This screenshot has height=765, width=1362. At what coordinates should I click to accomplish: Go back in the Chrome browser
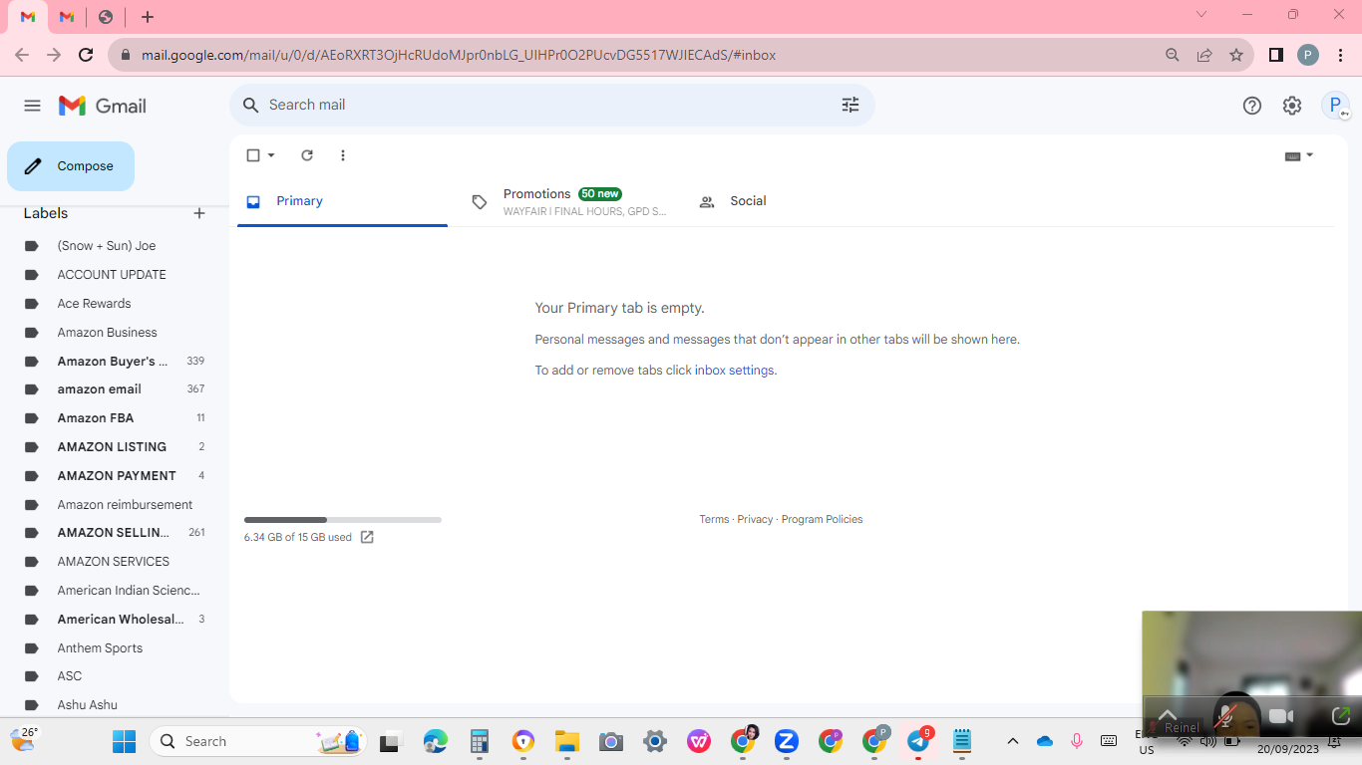pyautogui.click(x=22, y=55)
